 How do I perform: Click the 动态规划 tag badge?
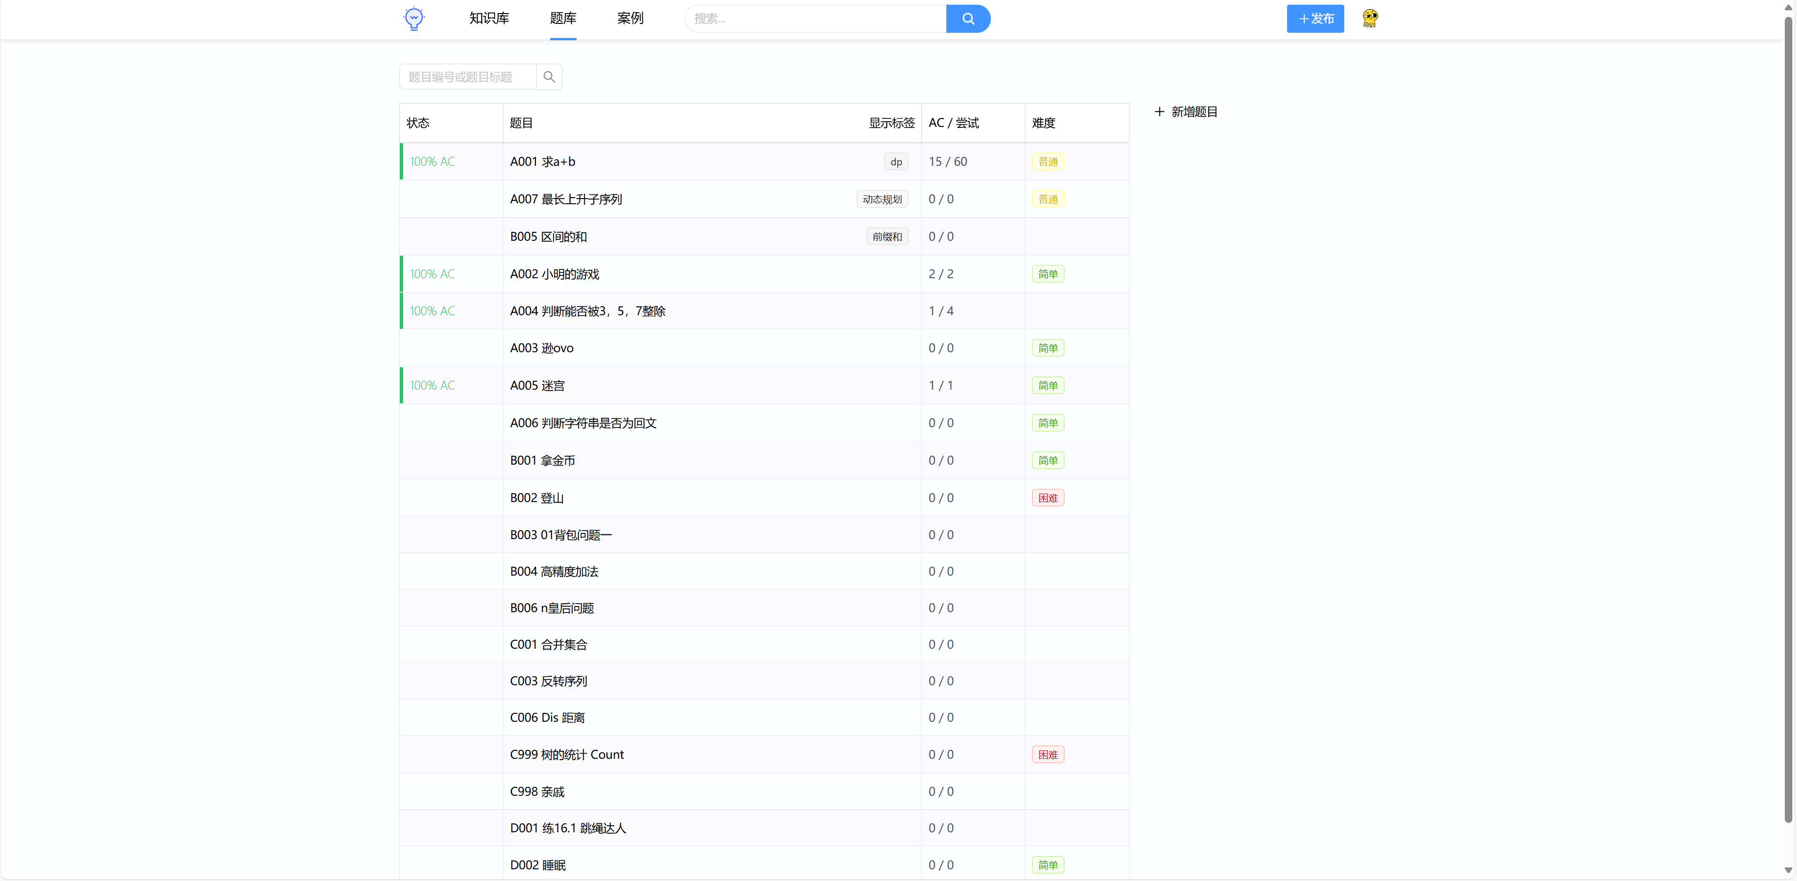point(882,200)
